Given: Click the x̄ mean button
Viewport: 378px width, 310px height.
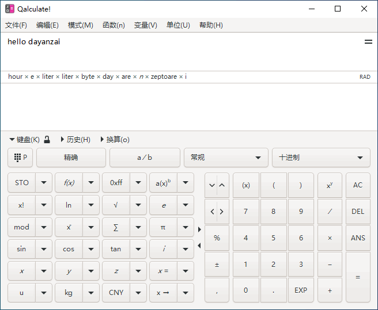Looking at the screenshot, I should pyautogui.click(x=69, y=227).
